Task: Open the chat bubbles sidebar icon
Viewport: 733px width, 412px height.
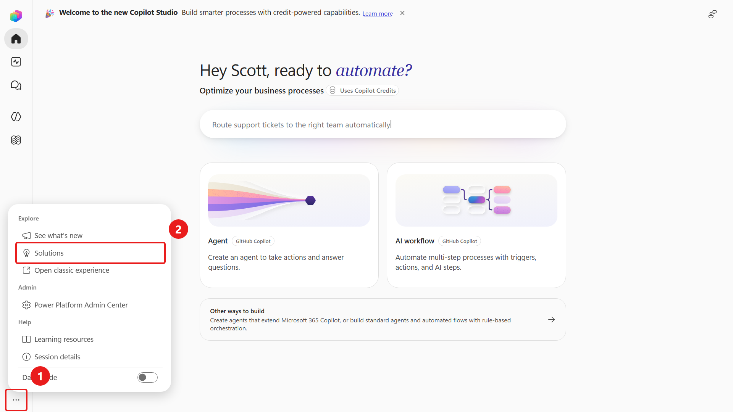Action: (16, 85)
